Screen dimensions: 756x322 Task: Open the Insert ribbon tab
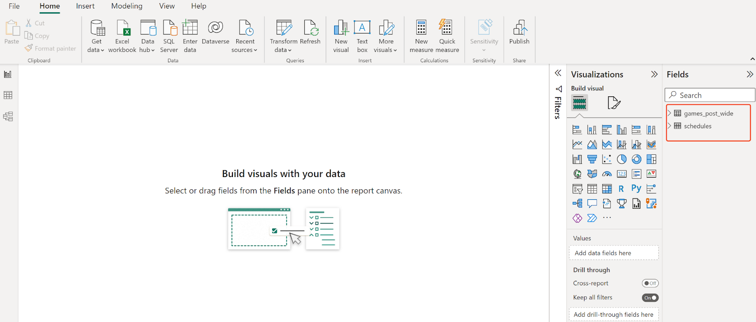pos(85,6)
